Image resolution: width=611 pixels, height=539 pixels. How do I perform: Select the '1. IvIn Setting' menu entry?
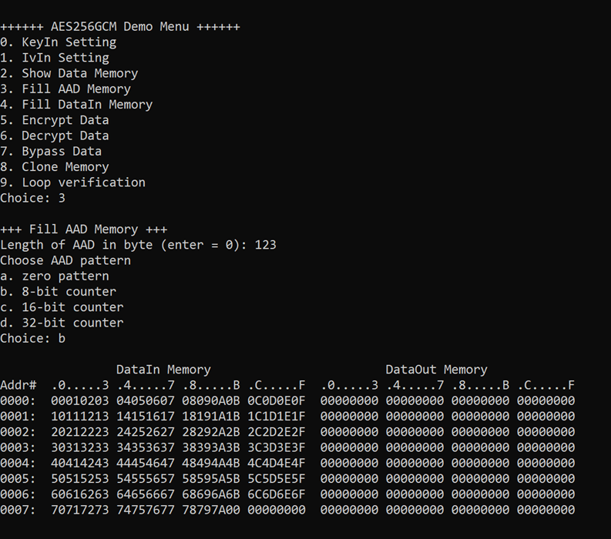tap(55, 58)
